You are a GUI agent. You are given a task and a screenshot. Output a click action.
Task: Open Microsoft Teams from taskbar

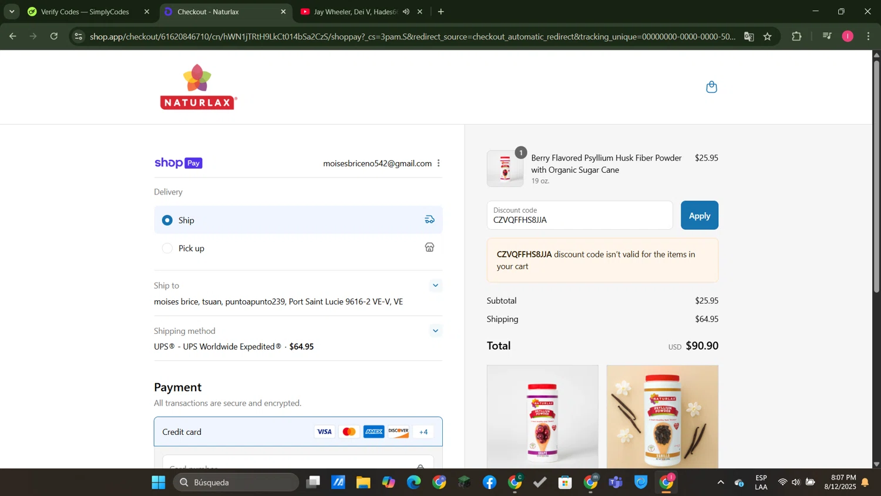(x=616, y=482)
